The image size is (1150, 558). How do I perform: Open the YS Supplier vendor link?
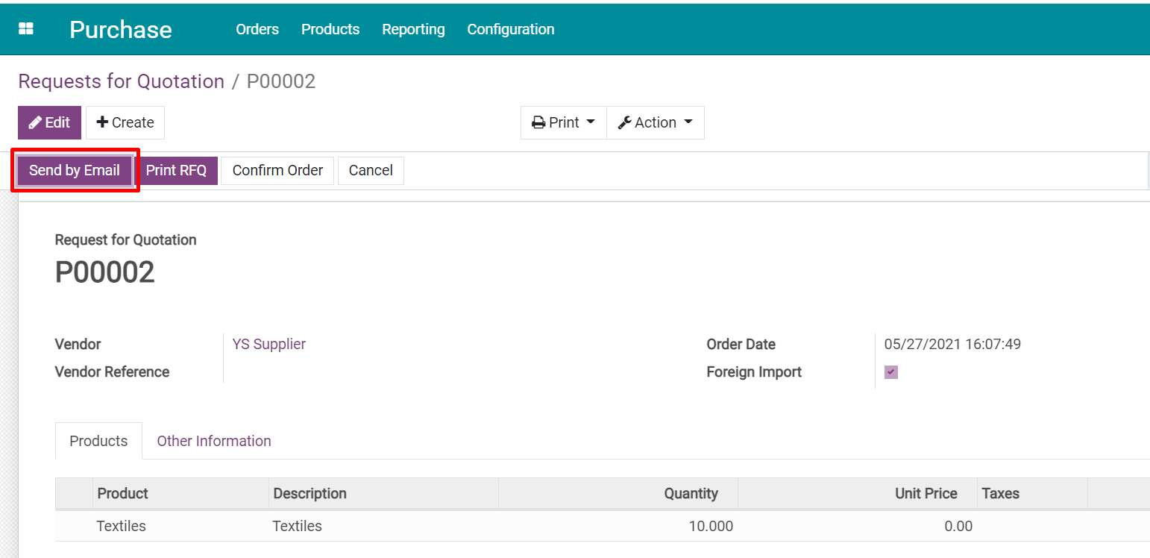269,344
